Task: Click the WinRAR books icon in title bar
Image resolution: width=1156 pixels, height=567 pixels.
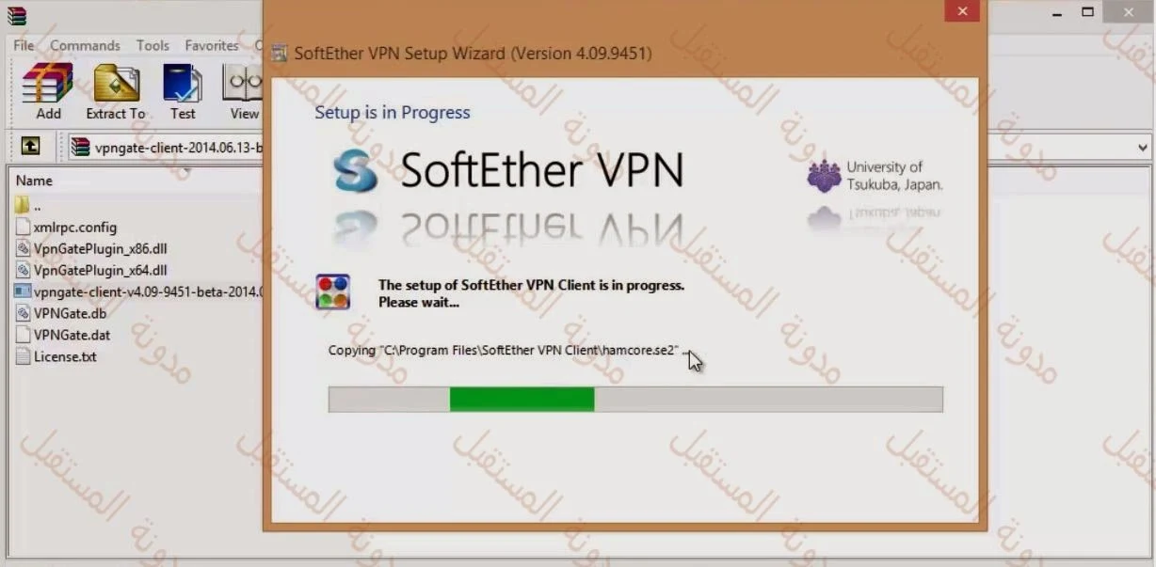Action: tap(17, 15)
